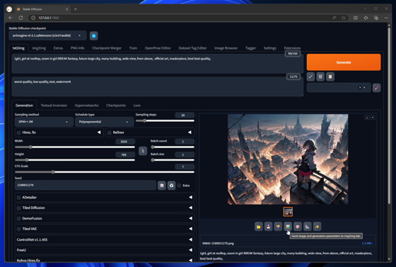Open the edit styles paintbrush button

(x=376, y=88)
